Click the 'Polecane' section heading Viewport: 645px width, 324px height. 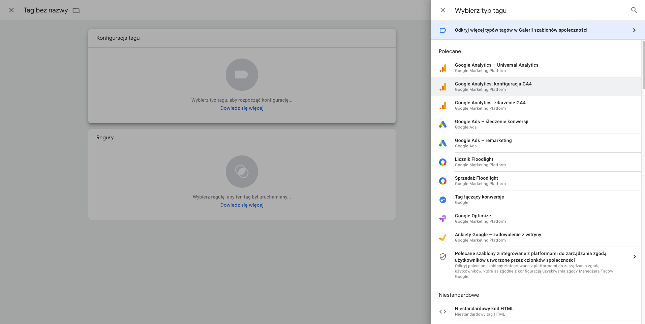[450, 51]
